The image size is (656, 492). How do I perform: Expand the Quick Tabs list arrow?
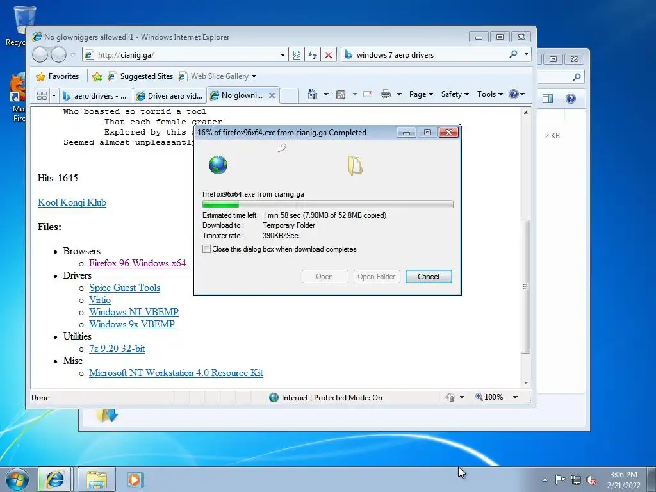point(54,96)
